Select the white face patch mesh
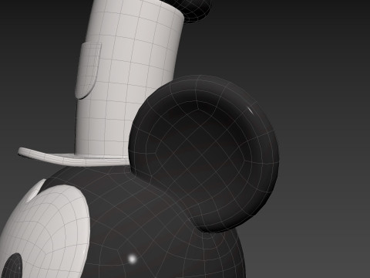This screenshot has height=278, width=370. coord(45,232)
